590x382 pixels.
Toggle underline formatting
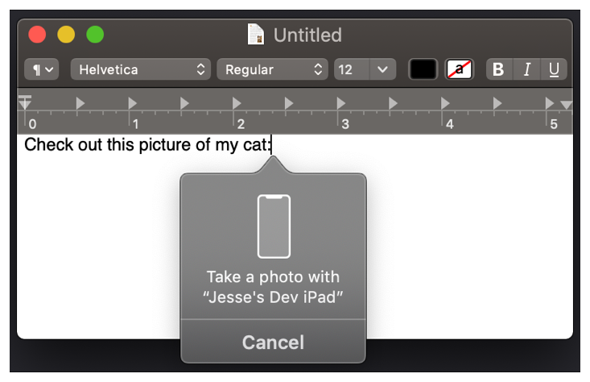point(554,69)
